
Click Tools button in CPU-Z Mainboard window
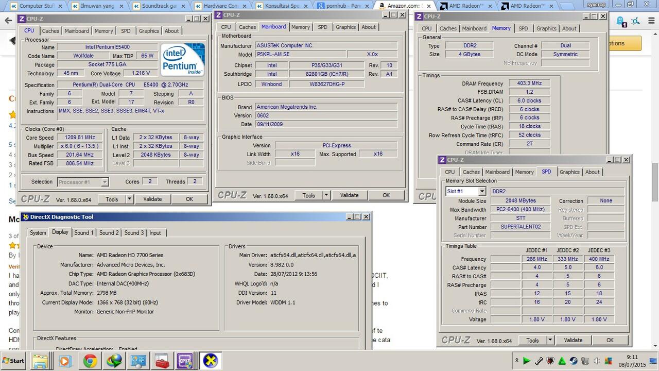point(308,195)
